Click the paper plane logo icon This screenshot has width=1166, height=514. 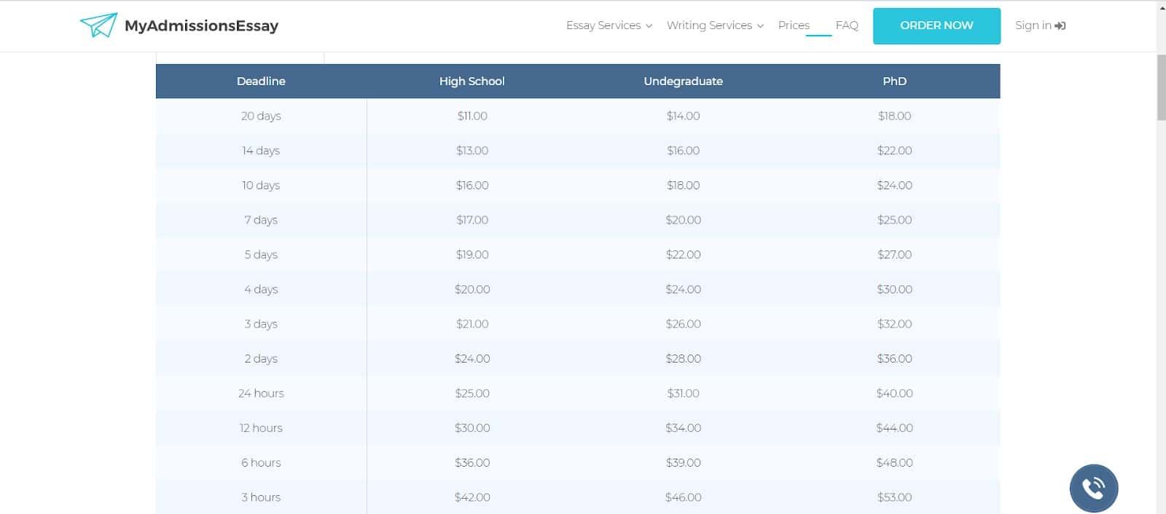(x=98, y=25)
